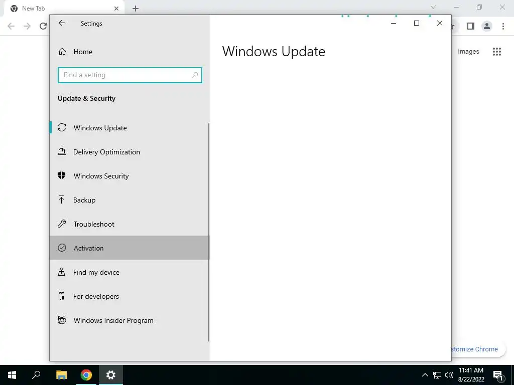514x385 pixels.
Task: Click the Activation checkmark icon
Action: coord(62,248)
